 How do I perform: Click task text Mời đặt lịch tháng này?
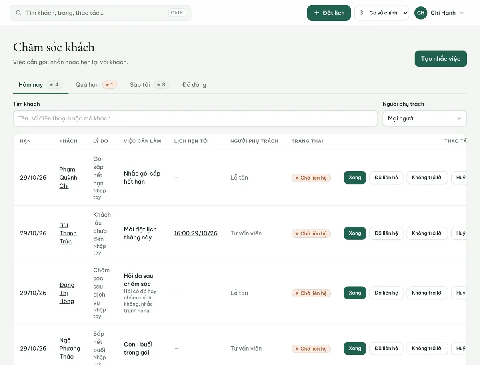[140, 233]
